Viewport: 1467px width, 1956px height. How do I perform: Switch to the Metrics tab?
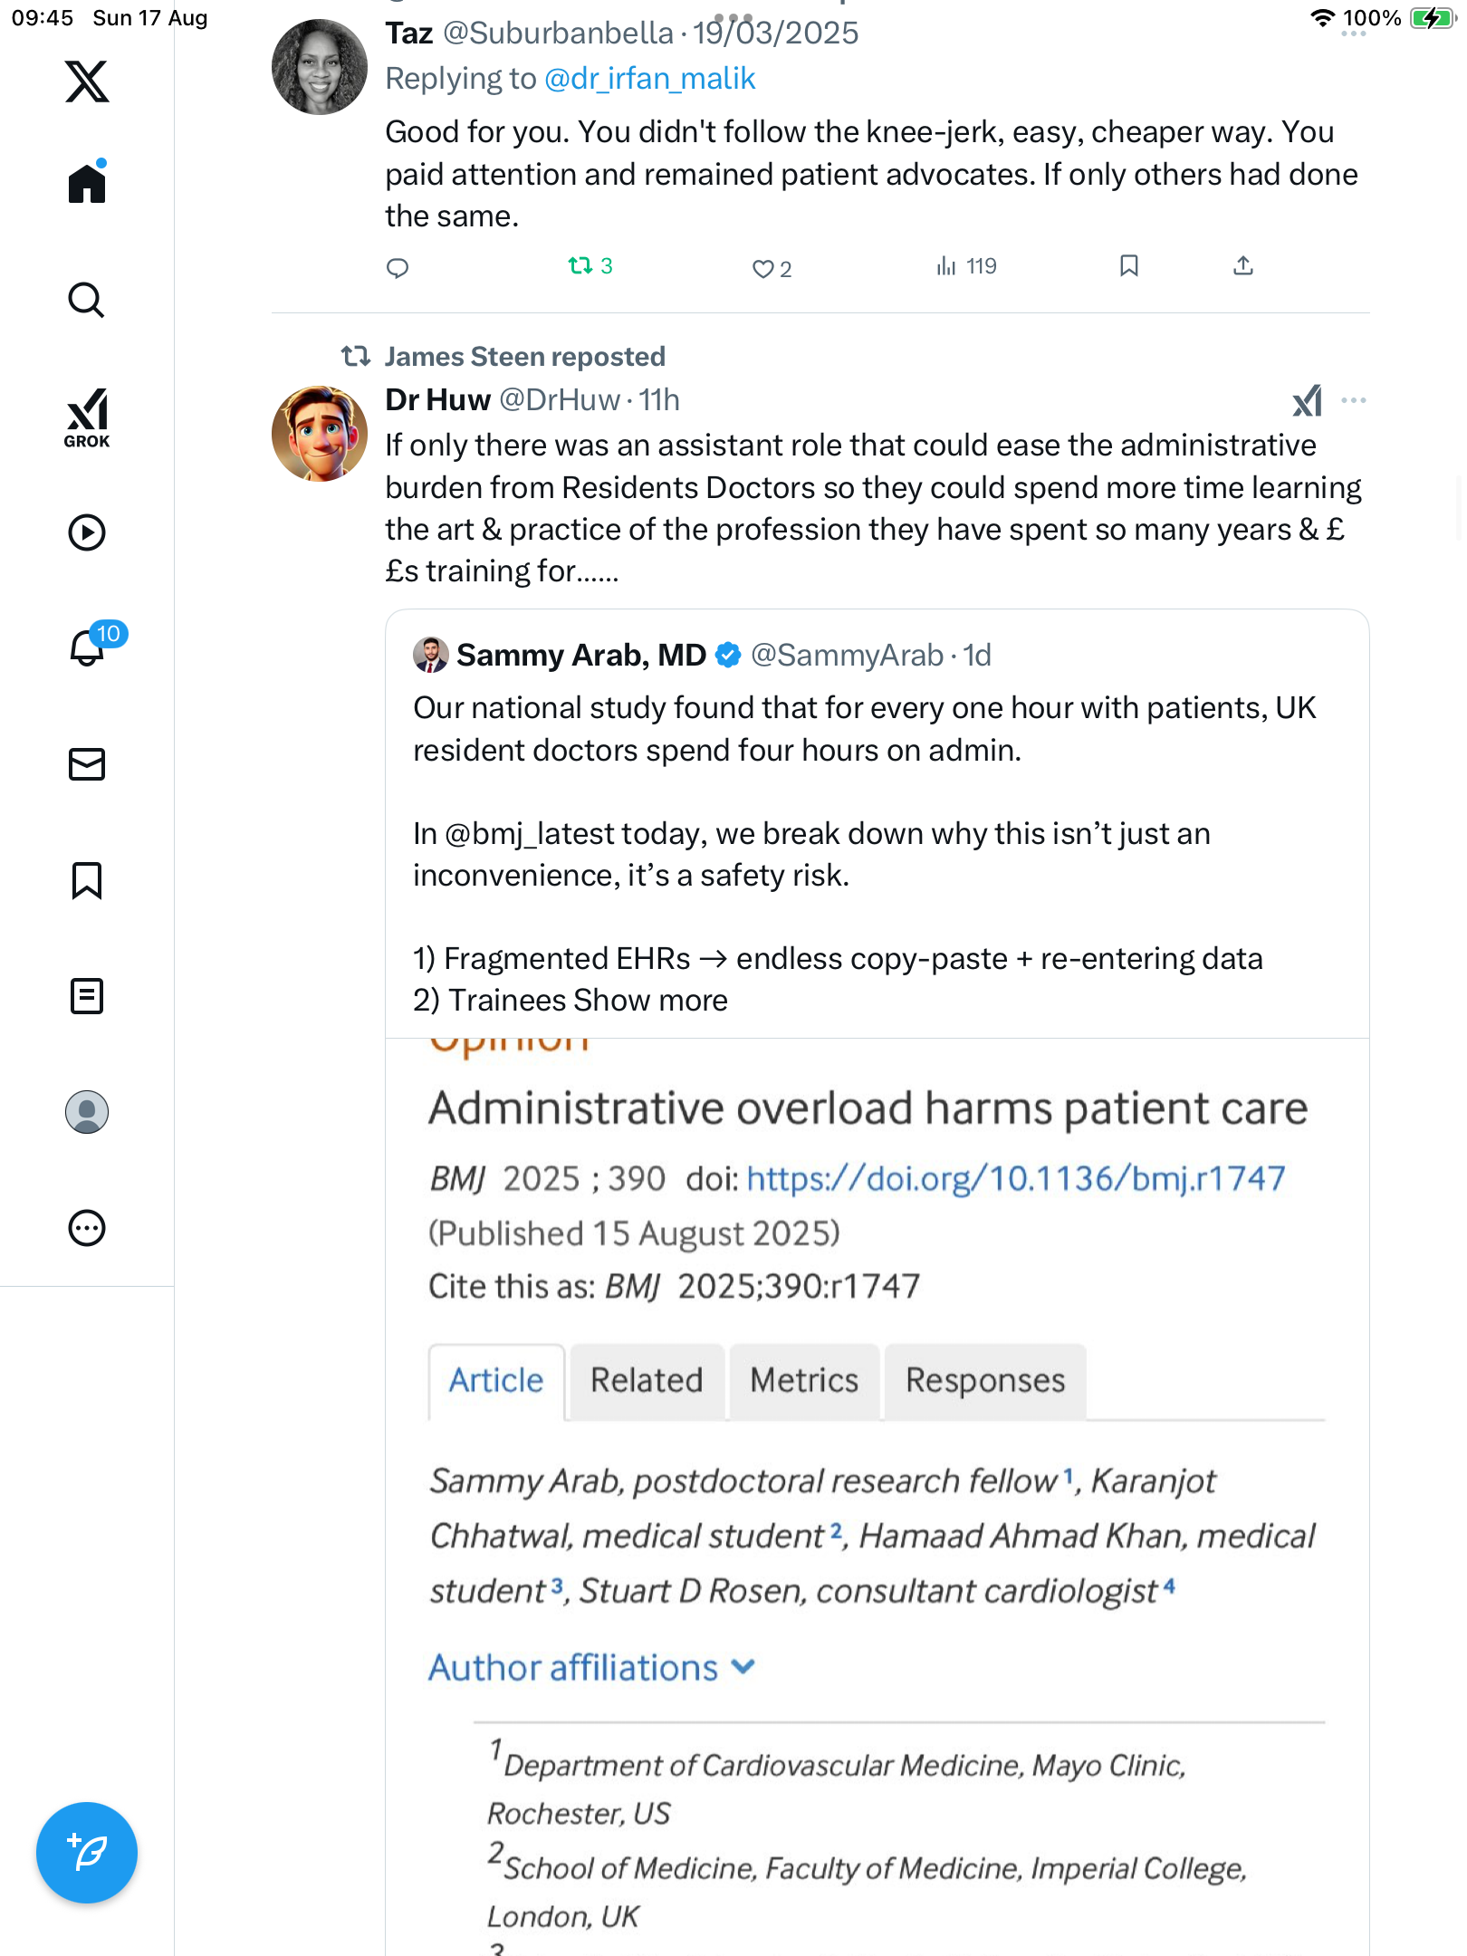tap(804, 1380)
